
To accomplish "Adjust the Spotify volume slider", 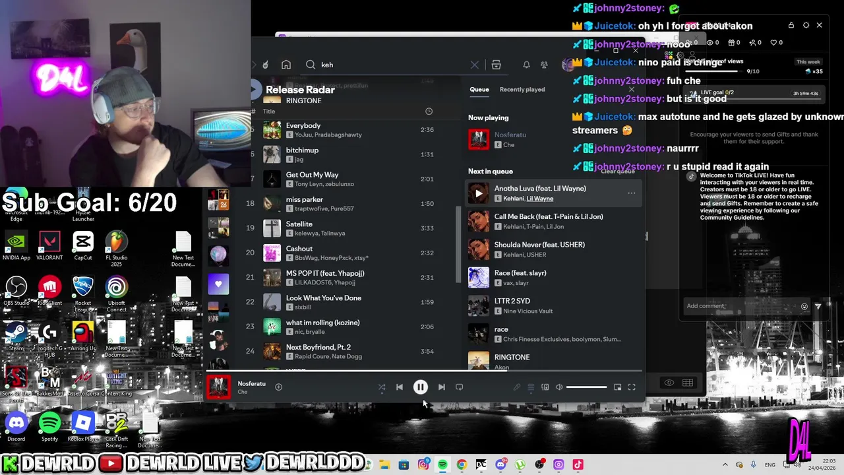I will coord(586,387).
